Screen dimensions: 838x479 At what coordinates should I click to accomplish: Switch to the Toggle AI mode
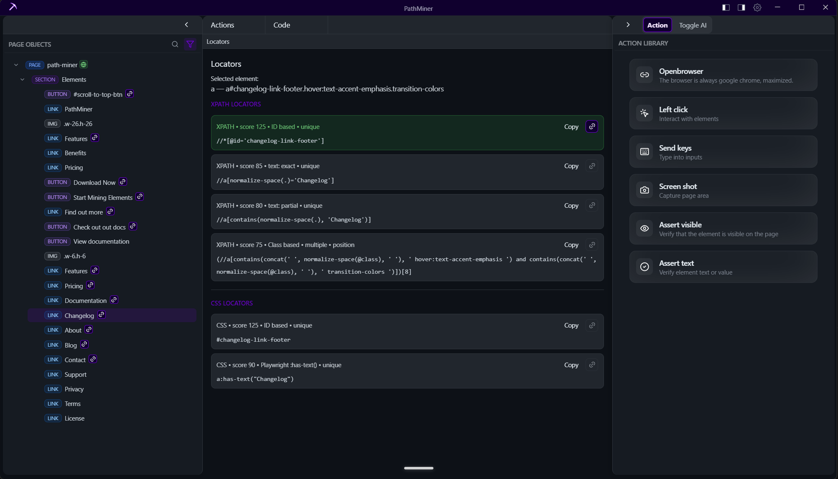coord(693,25)
